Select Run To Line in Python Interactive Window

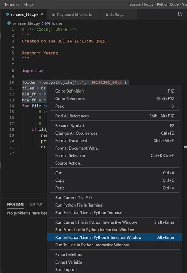tap(114, 245)
